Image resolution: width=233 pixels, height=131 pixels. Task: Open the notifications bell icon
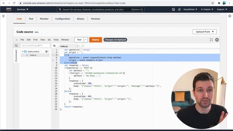179,9
